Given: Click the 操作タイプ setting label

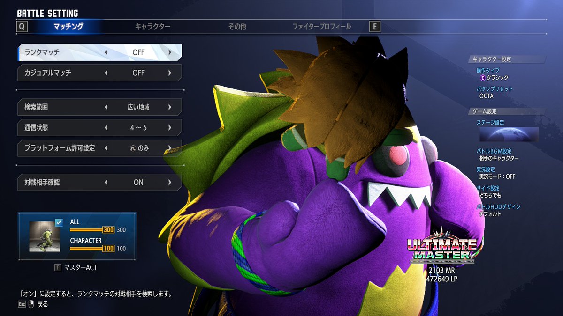Looking at the screenshot, I should pos(488,70).
